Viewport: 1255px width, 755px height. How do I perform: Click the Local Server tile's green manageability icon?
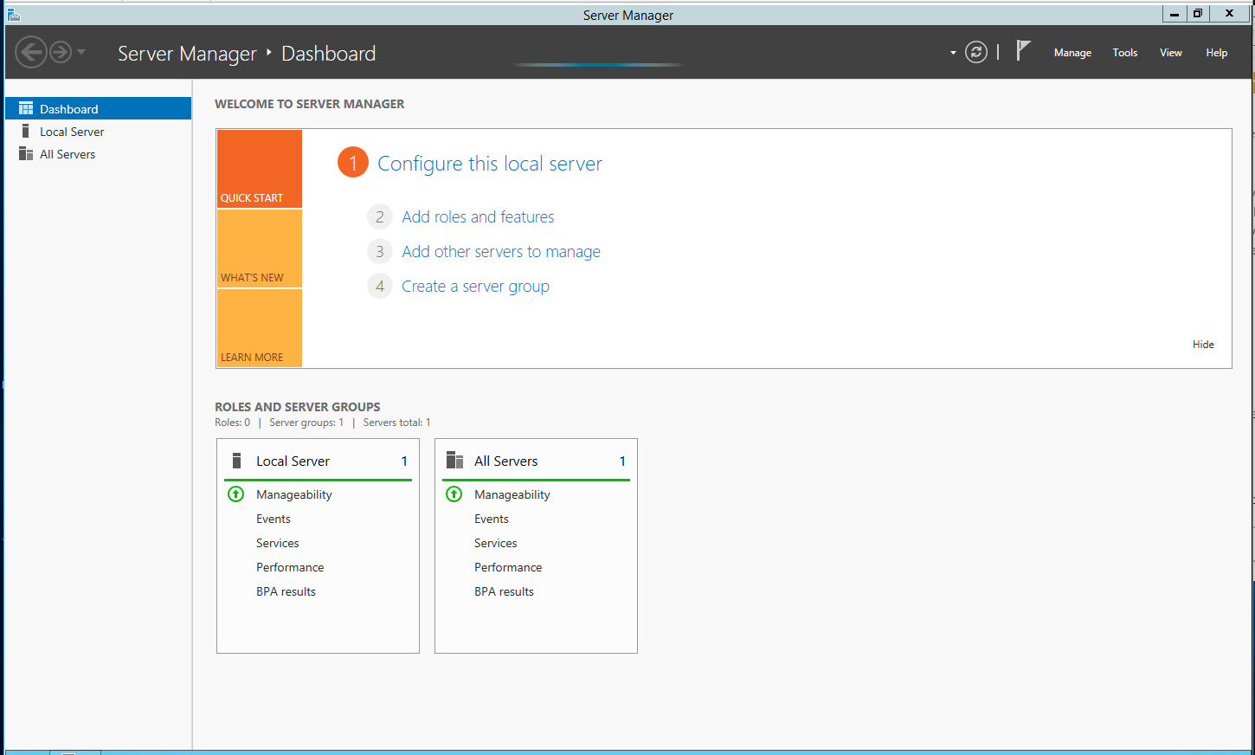tap(235, 494)
